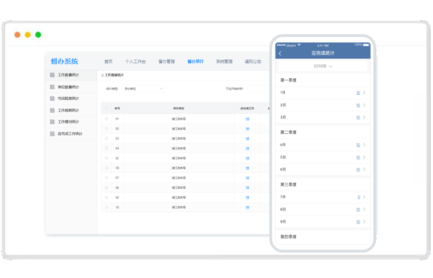Click the 应完成工作统计 sidebar icon
Viewport: 433px width, 278px height.
click(x=52, y=134)
